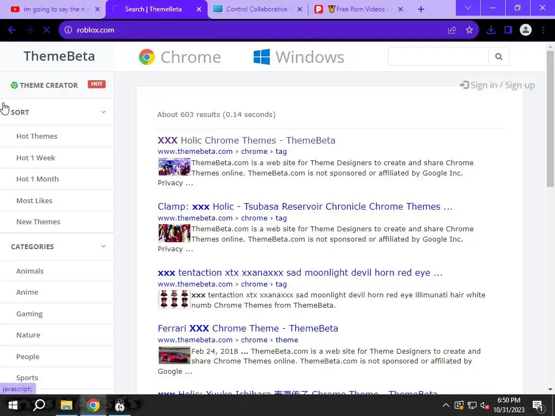Open the browser side panel icon
The image size is (555, 416).
508,30
